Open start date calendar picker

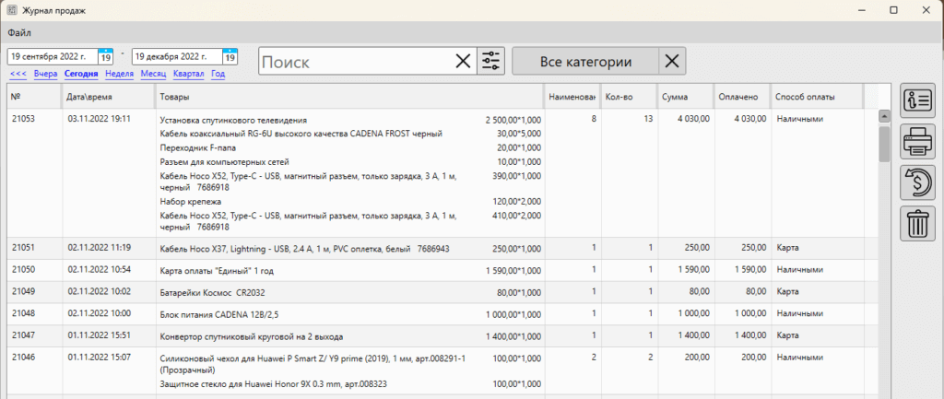coord(106,57)
